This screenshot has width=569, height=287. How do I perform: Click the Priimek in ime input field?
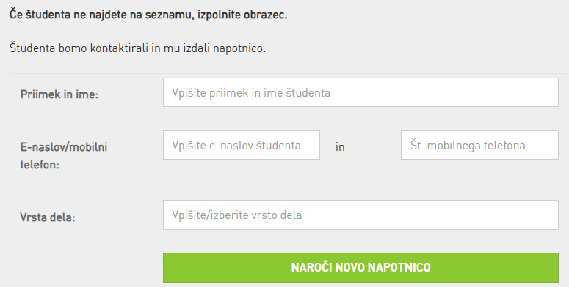[x=360, y=92]
